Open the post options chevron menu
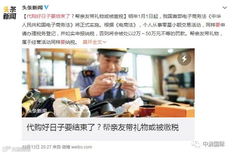Screen dimensions: 232x154 point(225,8)
